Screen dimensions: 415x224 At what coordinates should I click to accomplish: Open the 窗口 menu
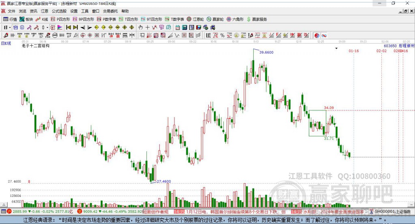(96, 11)
